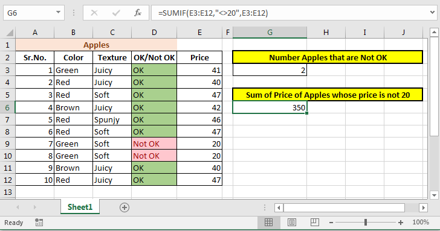Click vertical scrollbar down arrow

pyautogui.click(x=434, y=195)
